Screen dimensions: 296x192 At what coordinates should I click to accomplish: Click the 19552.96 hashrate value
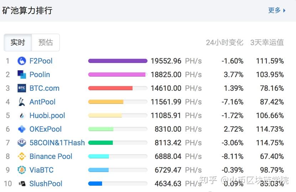pyautogui.click(x=166, y=61)
